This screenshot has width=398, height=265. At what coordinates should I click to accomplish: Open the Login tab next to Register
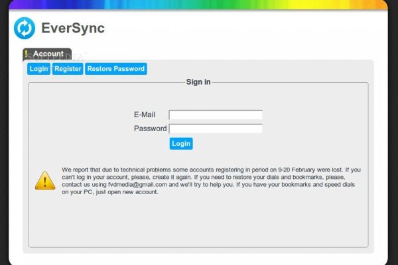coord(38,69)
